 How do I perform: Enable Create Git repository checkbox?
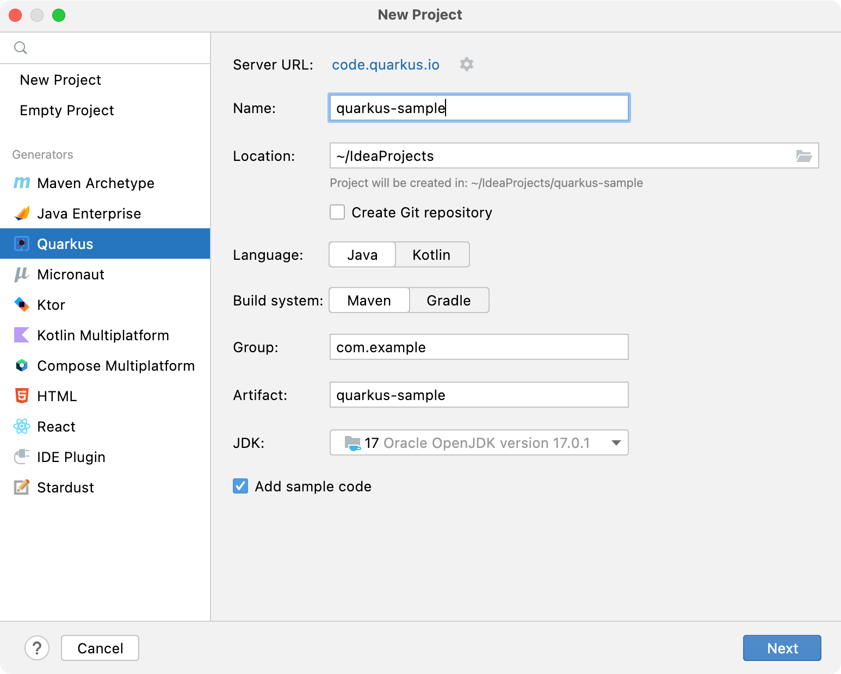point(337,212)
